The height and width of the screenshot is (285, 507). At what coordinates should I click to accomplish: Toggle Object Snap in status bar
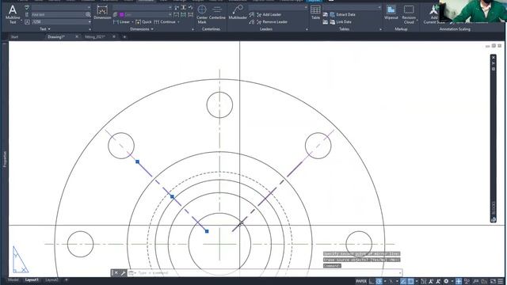point(410,282)
